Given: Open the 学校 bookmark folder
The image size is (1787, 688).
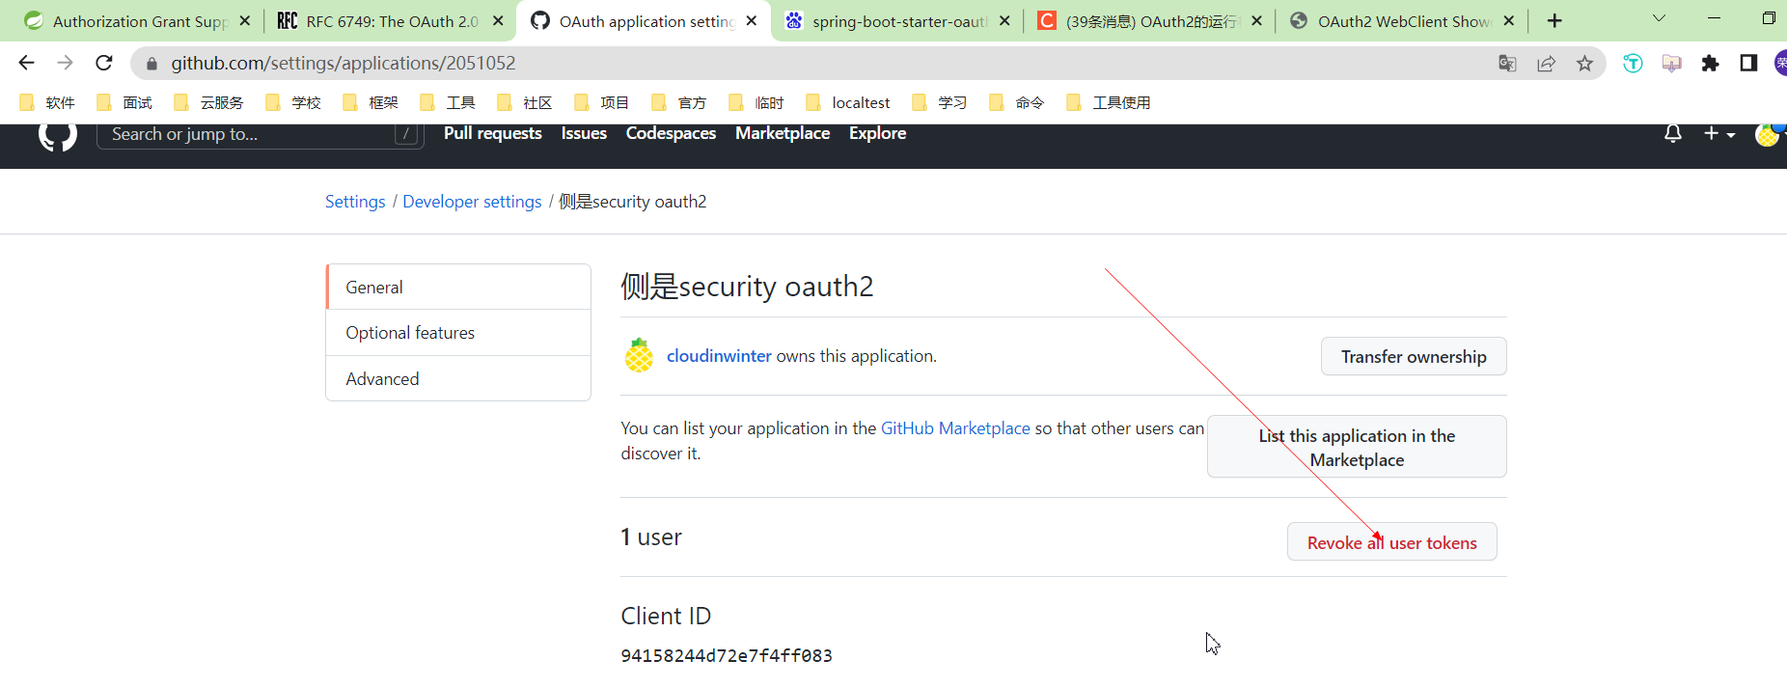Looking at the screenshot, I should [x=293, y=103].
